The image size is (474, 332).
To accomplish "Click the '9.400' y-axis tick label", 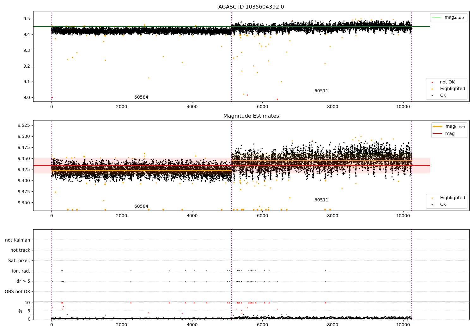I will pyautogui.click(x=24, y=181).
